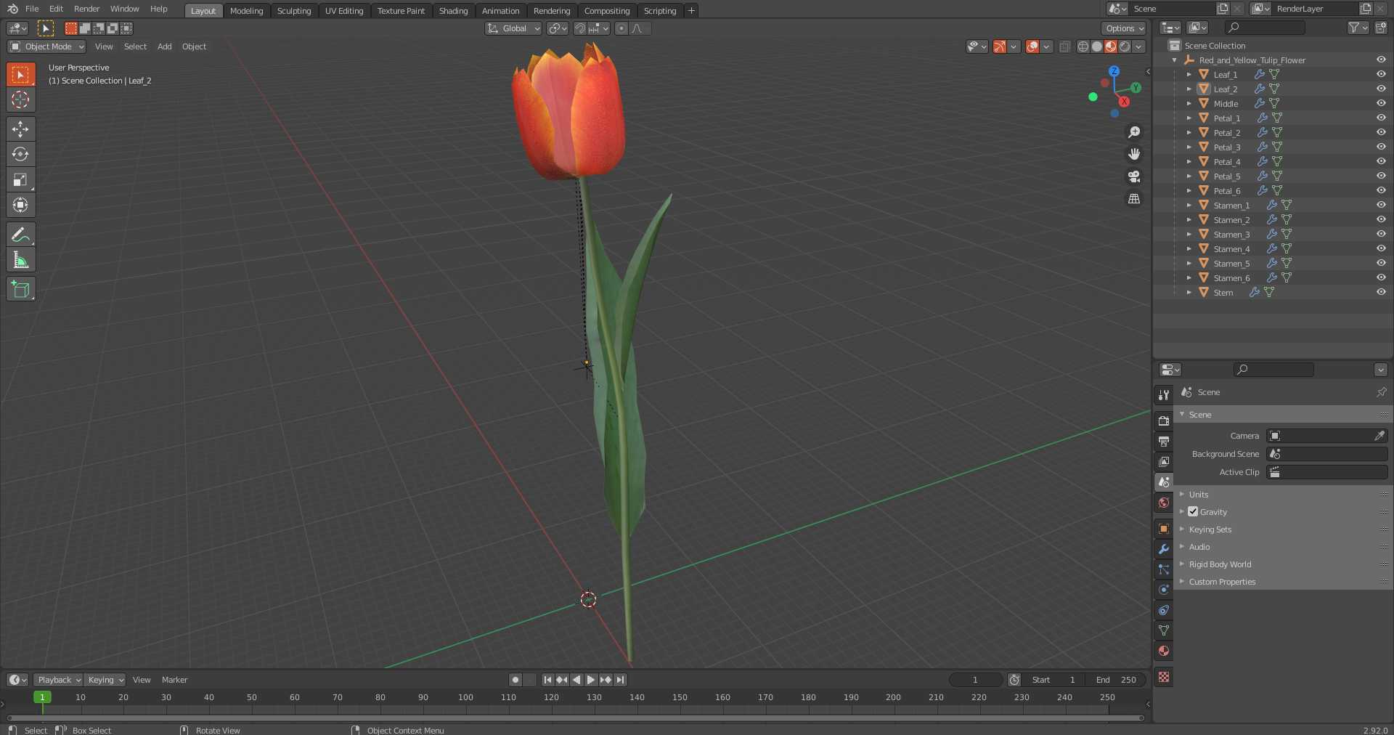Click the timeline horizontal scrollbar

point(575,718)
